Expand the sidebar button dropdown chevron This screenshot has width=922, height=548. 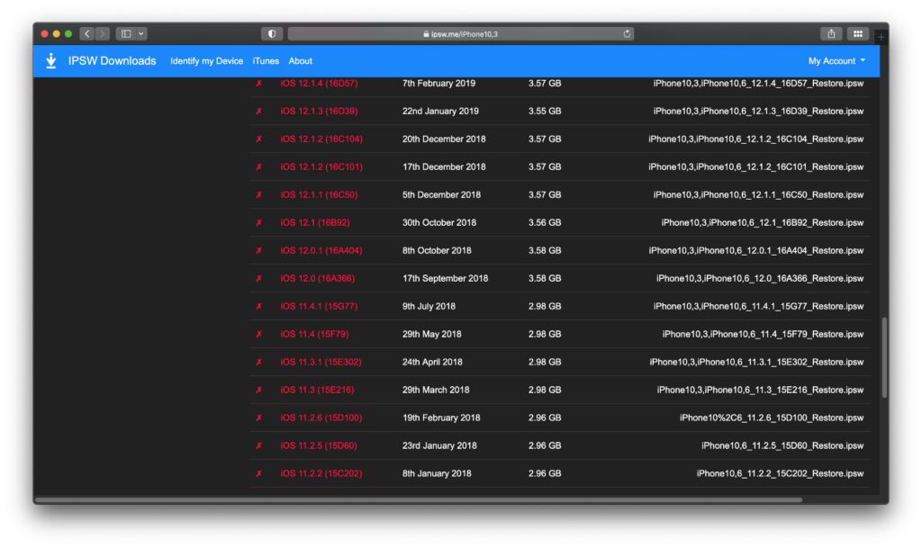[x=141, y=34]
